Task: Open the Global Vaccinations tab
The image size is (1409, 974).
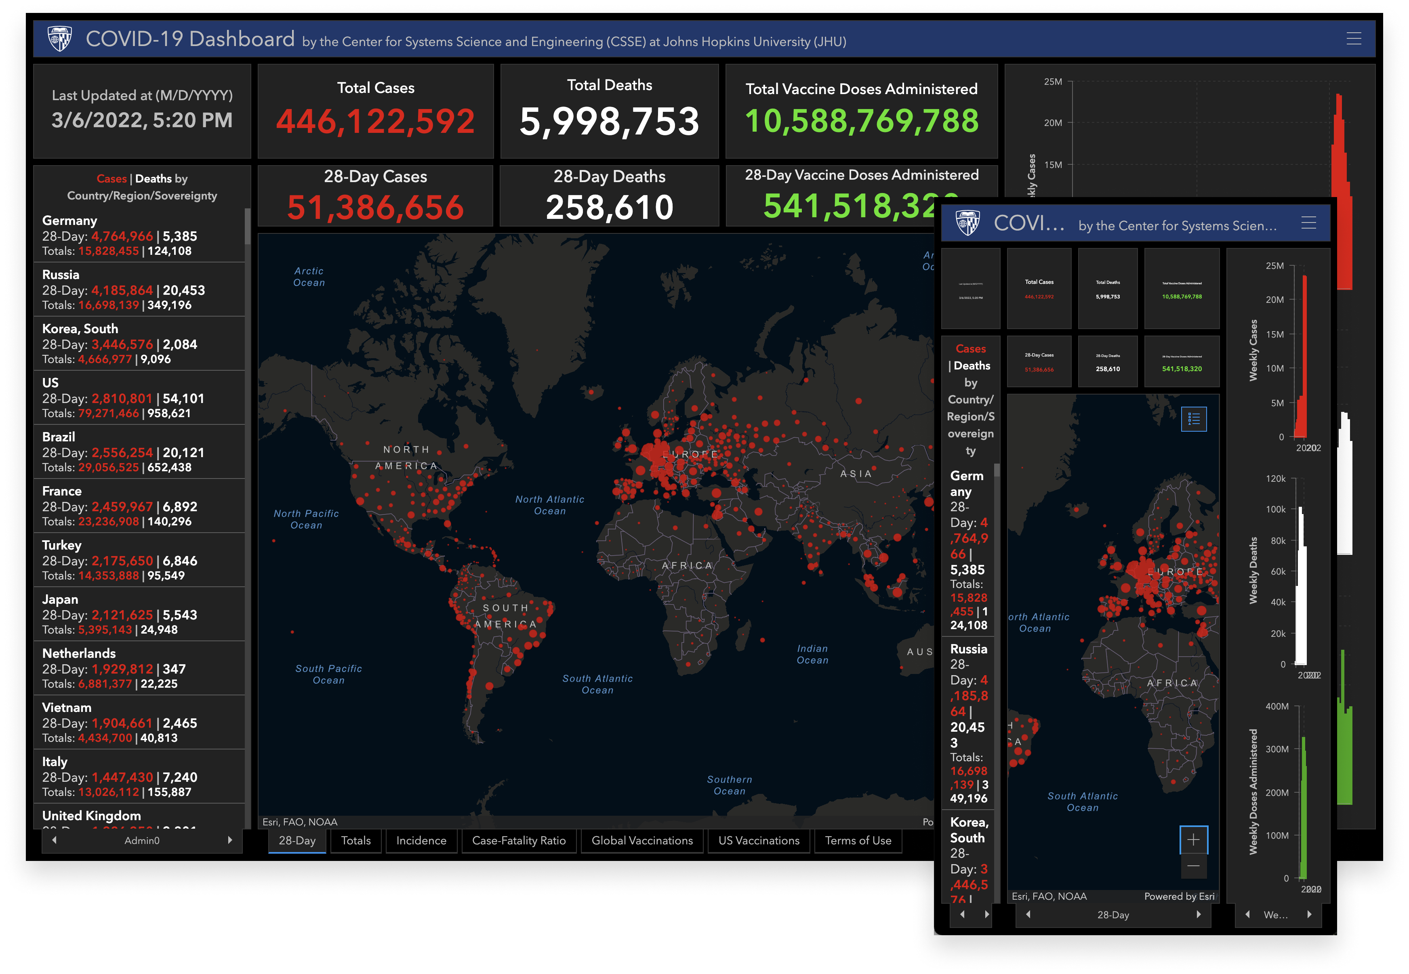Action: 642,841
